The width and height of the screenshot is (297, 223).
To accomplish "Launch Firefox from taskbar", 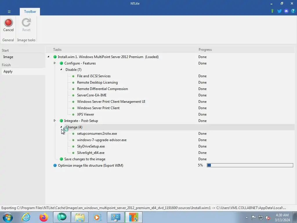I will pos(44,217).
